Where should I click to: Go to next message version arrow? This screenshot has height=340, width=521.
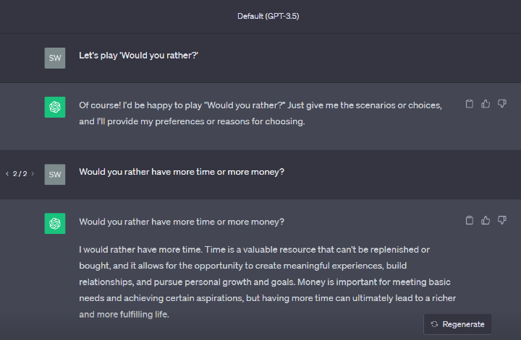(x=33, y=174)
